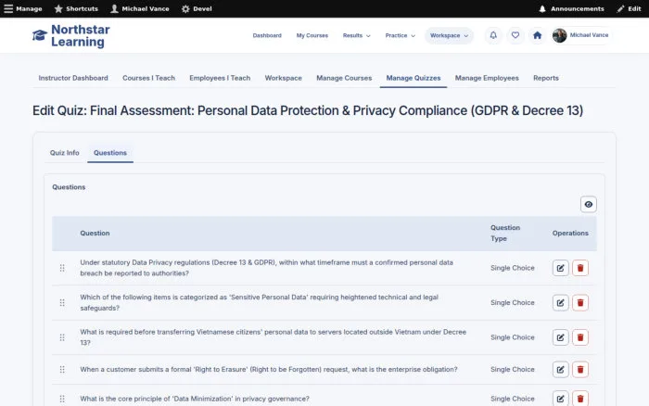The image size is (649, 406).
Task: Expand the Workspace dropdown in header
Action: click(x=449, y=35)
